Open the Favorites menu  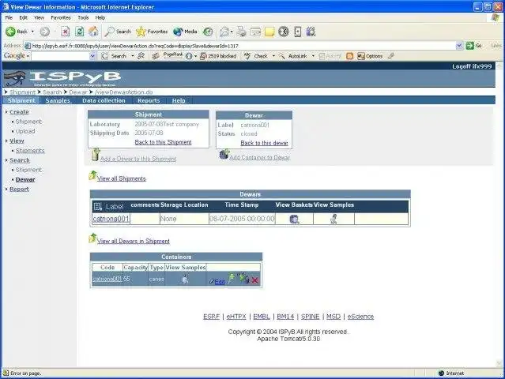(61, 17)
